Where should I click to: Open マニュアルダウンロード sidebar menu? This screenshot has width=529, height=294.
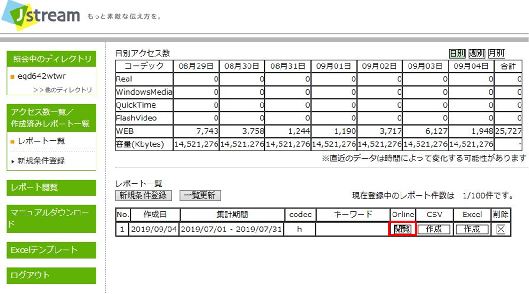tap(51, 218)
